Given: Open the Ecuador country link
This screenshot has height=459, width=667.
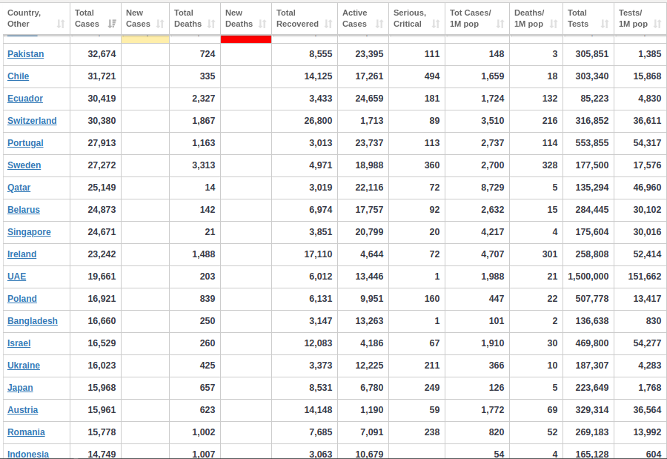Looking at the screenshot, I should click(25, 99).
